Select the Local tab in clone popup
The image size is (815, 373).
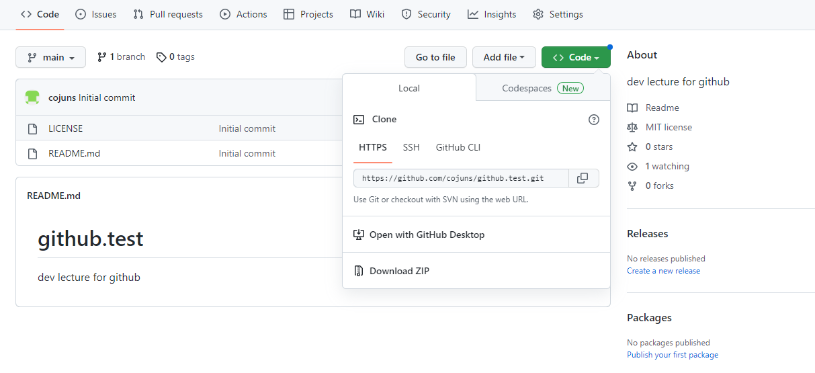click(x=409, y=88)
